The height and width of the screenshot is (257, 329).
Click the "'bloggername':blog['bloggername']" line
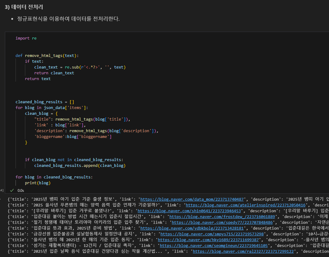tap(73, 137)
